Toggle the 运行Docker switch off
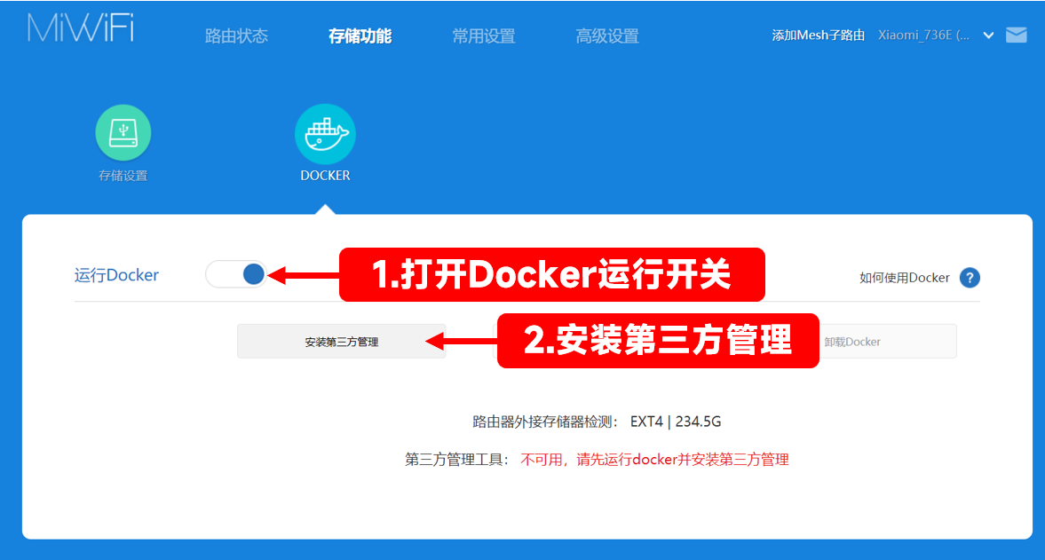Screen dimensions: 1045x560 coord(235,274)
